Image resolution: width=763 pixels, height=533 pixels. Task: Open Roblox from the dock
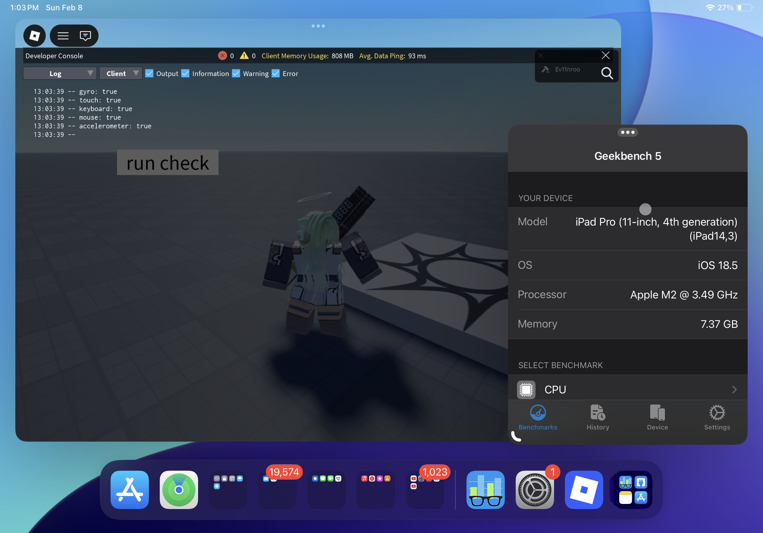click(x=584, y=490)
